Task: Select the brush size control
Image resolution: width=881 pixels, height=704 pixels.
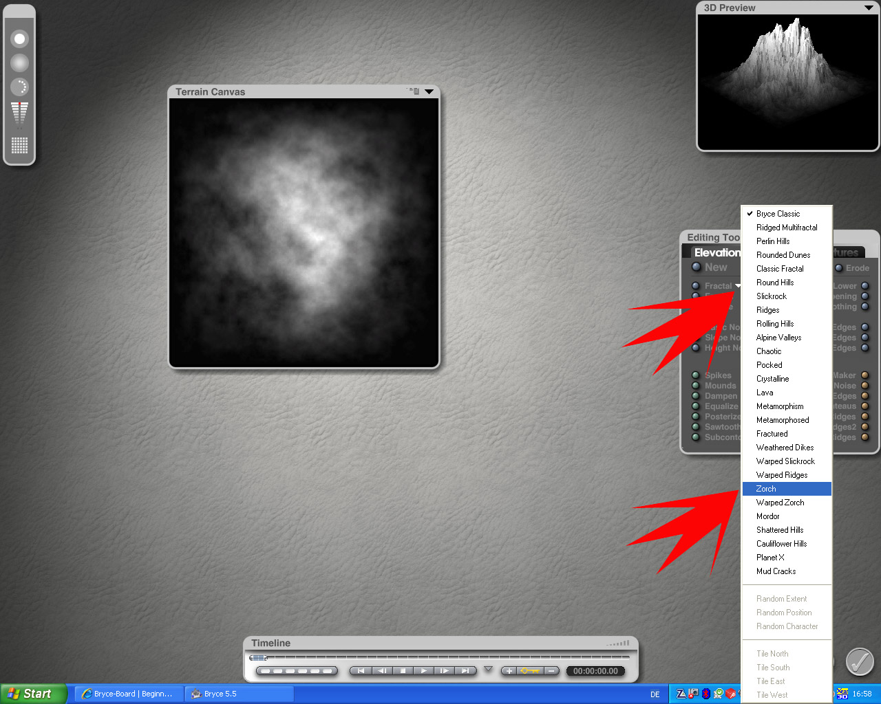Action: tap(20, 39)
